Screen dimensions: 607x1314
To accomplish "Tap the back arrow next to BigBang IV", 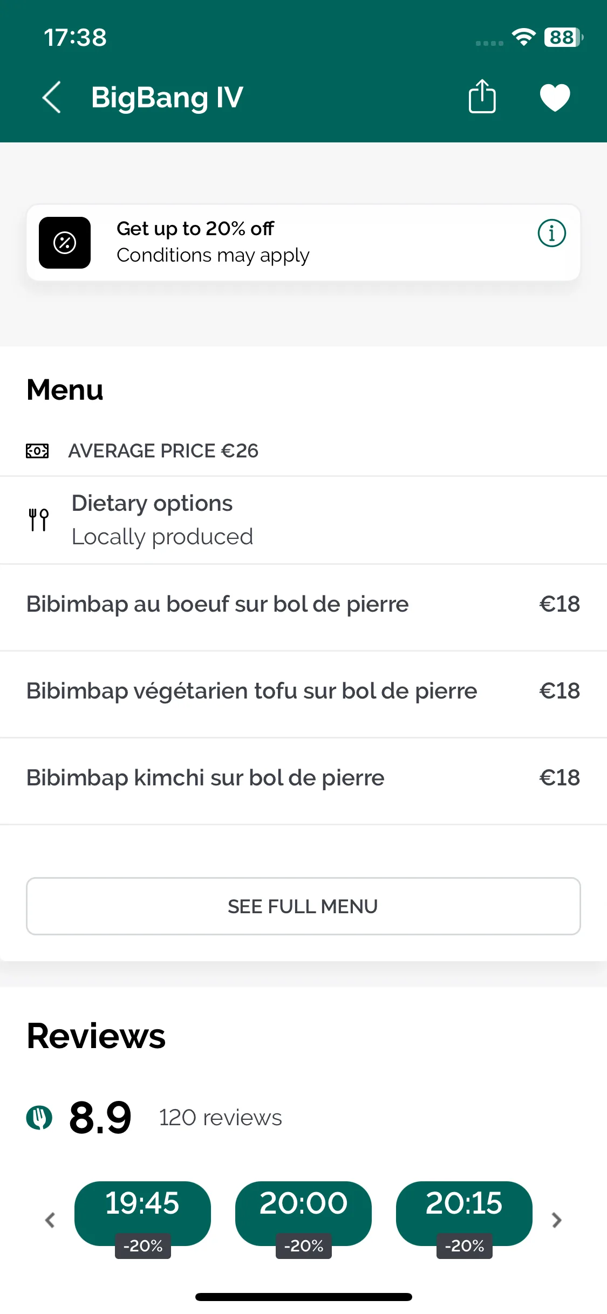I will (52, 98).
